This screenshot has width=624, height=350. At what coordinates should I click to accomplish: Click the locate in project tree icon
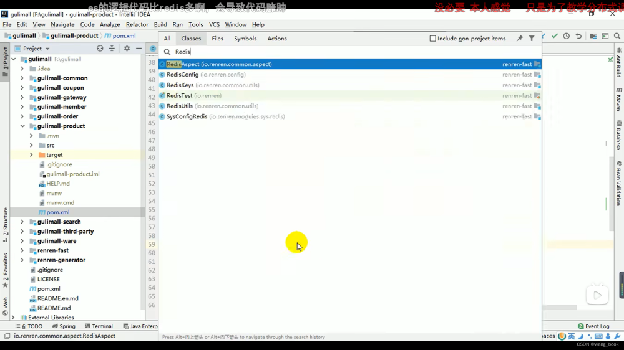(x=100, y=49)
